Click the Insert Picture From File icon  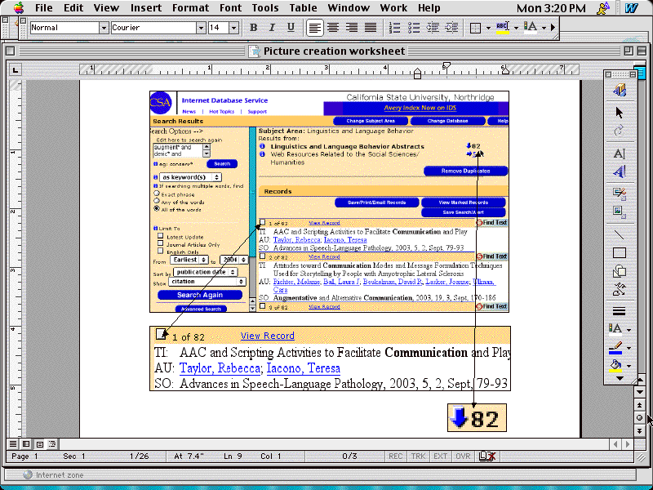[x=620, y=212]
